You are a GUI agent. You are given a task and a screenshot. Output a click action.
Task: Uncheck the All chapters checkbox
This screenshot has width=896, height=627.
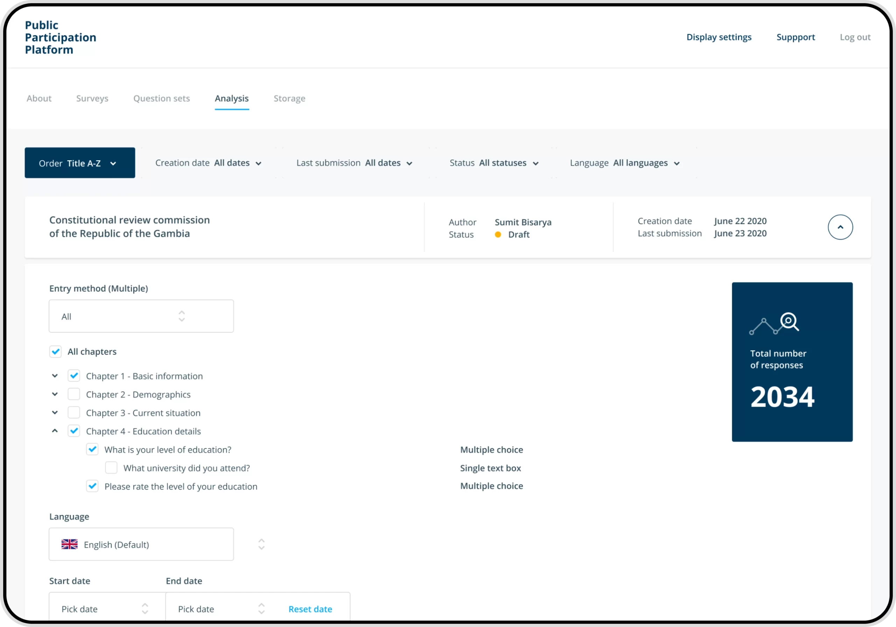pyautogui.click(x=55, y=352)
